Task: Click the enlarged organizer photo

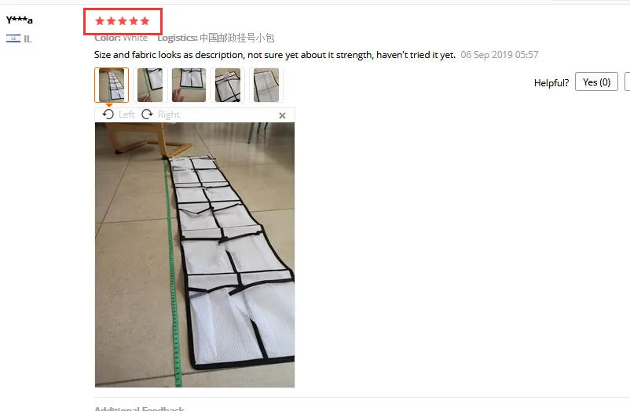Action: click(x=195, y=255)
